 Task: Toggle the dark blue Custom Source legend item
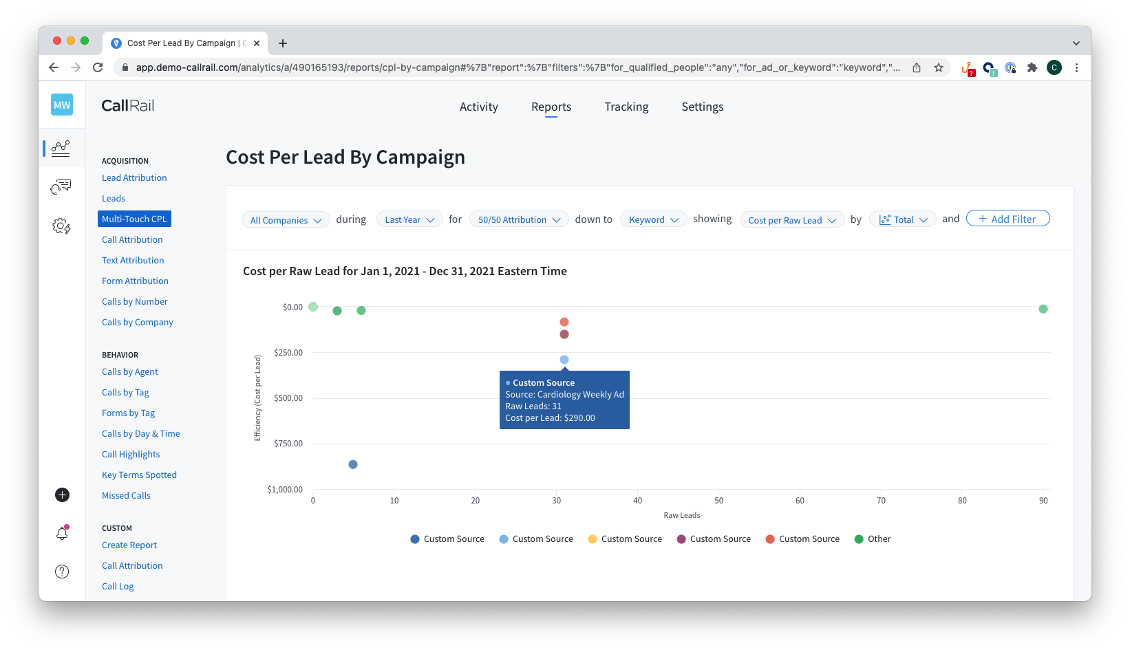click(x=447, y=539)
